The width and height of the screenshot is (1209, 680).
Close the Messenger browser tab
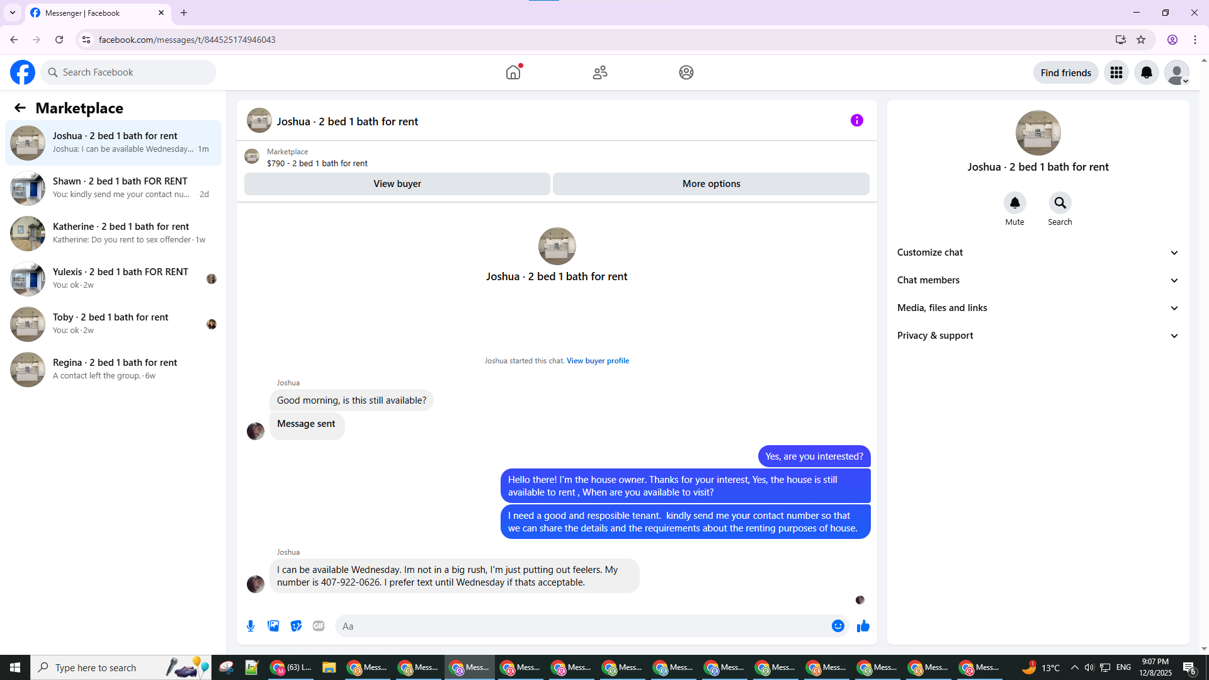(161, 13)
